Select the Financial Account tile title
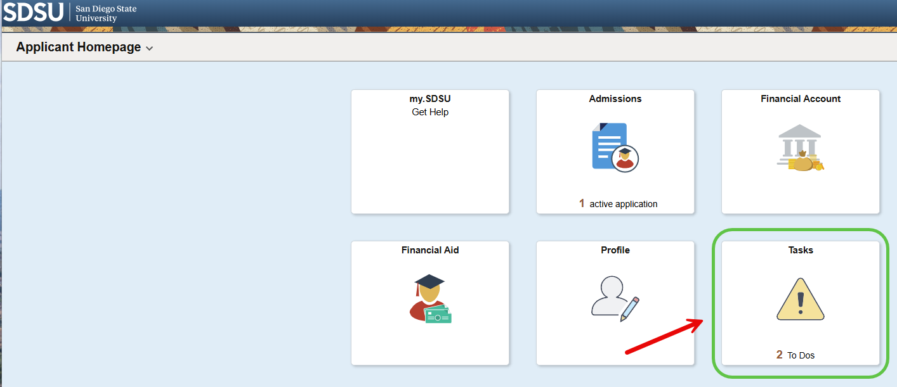Image resolution: width=897 pixels, height=387 pixels. (x=801, y=99)
